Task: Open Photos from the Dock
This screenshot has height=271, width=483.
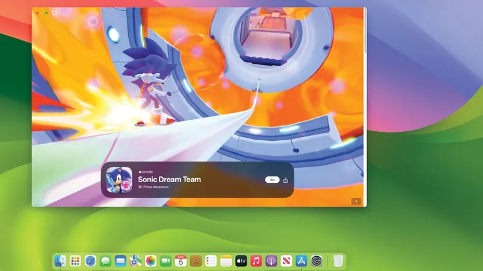Action: (x=151, y=261)
